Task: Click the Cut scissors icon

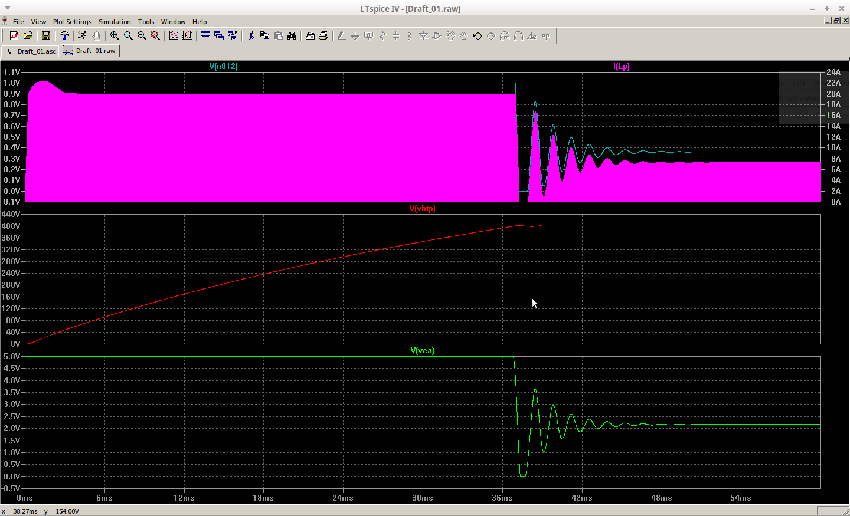Action: [251, 36]
